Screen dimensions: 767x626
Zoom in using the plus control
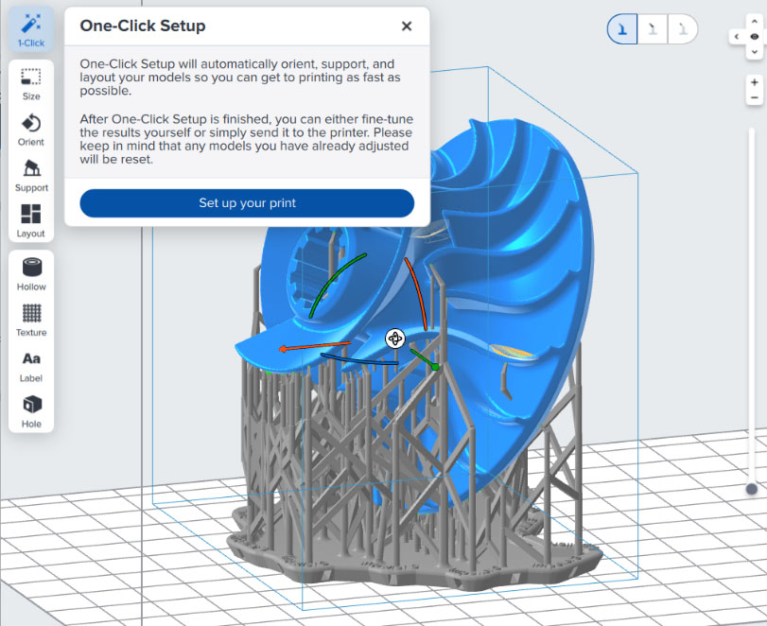click(x=755, y=82)
